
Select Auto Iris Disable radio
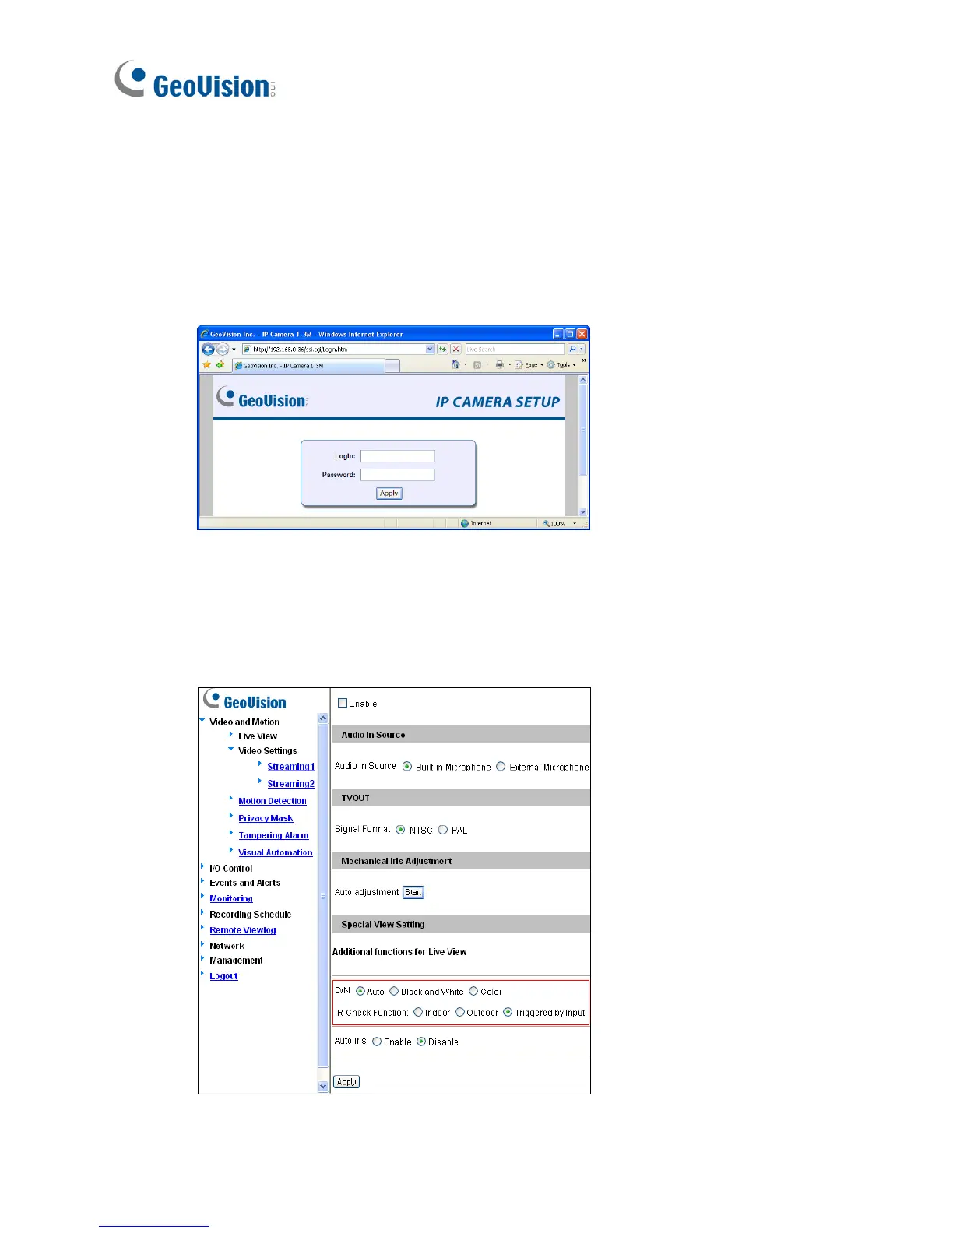point(421,1042)
